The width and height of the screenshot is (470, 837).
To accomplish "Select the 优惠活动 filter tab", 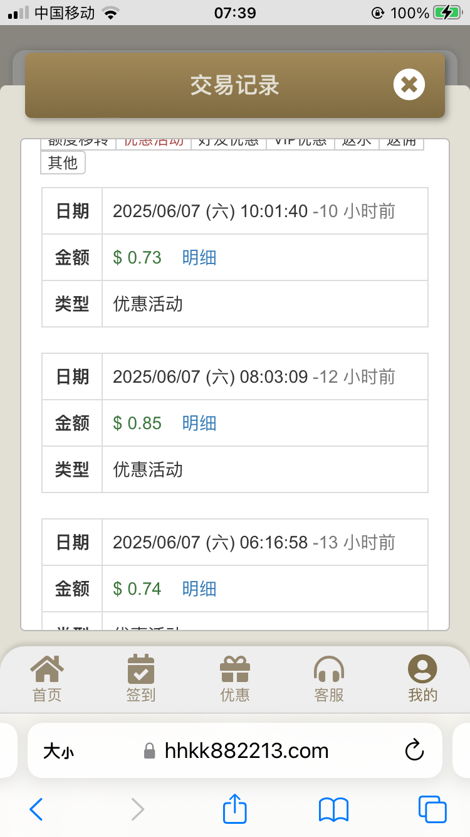I will coord(154,142).
